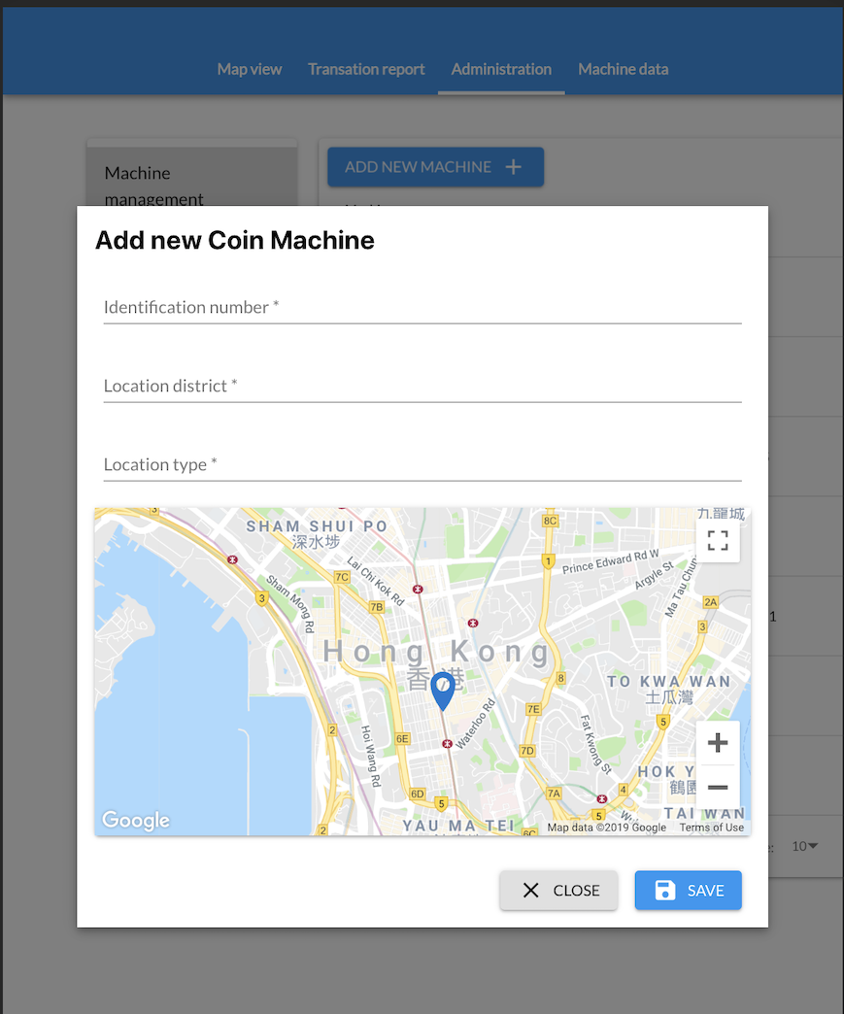Click the save disk icon on SAVE button
The height and width of the screenshot is (1014, 844).
664,890
